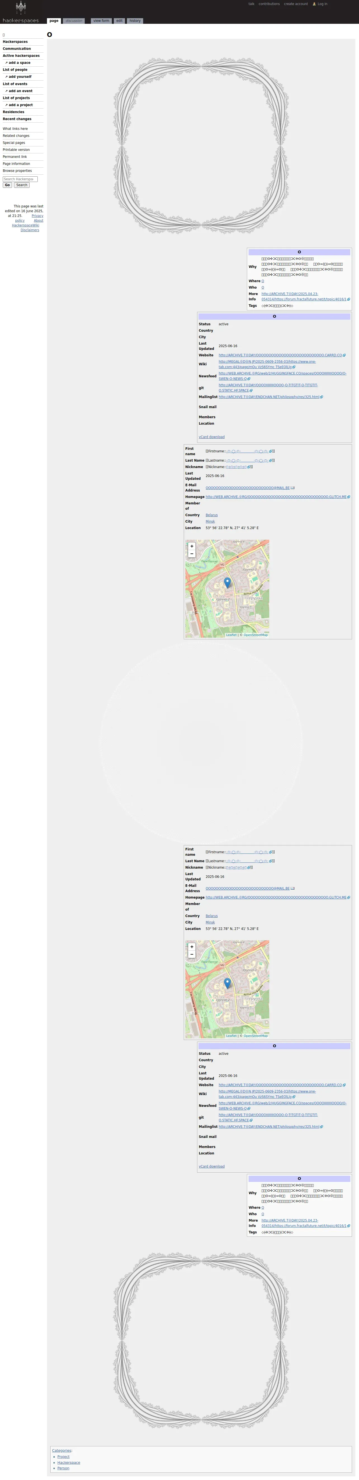Image resolution: width=359 pixels, height=1480 pixels.
Task: Click What links here
Action: click(15, 129)
